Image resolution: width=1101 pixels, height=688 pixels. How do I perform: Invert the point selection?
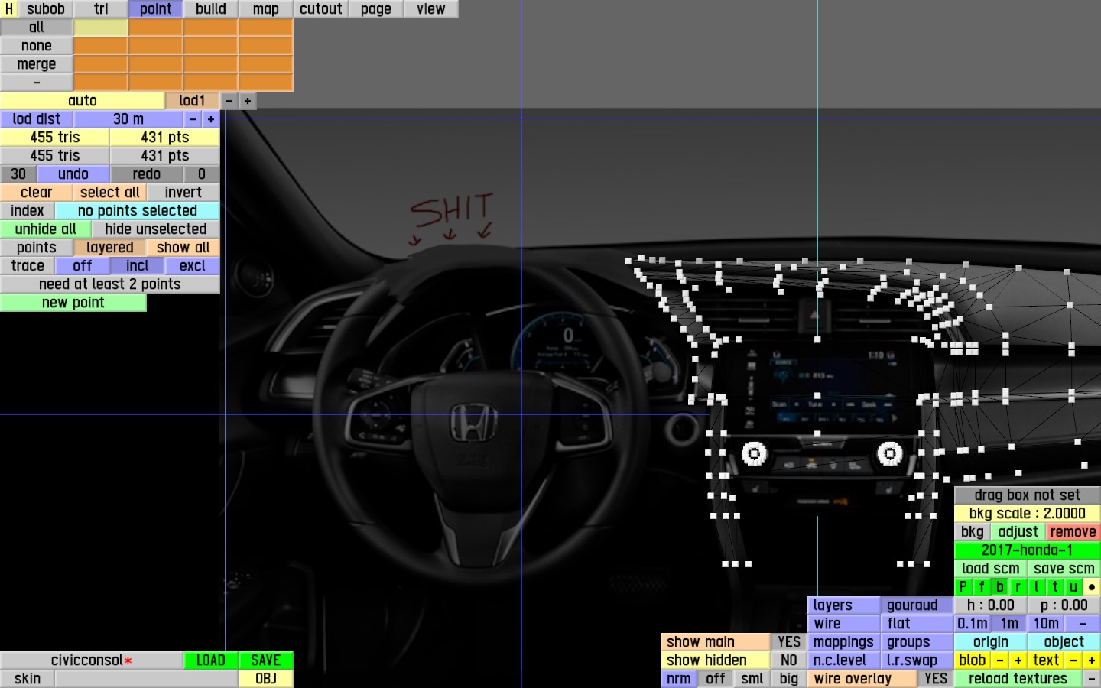[x=183, y=193]
